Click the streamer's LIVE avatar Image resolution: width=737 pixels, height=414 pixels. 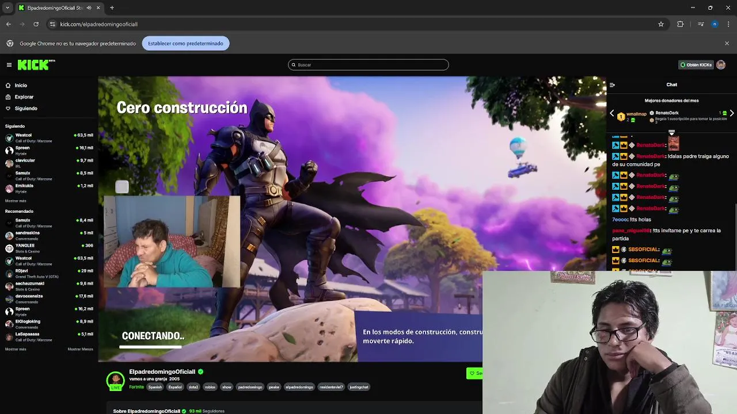click(115, 381)
